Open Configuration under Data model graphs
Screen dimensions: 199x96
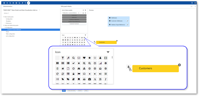pyautogui.click(x=9, y=19)
